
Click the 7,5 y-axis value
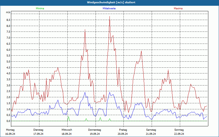8,32
